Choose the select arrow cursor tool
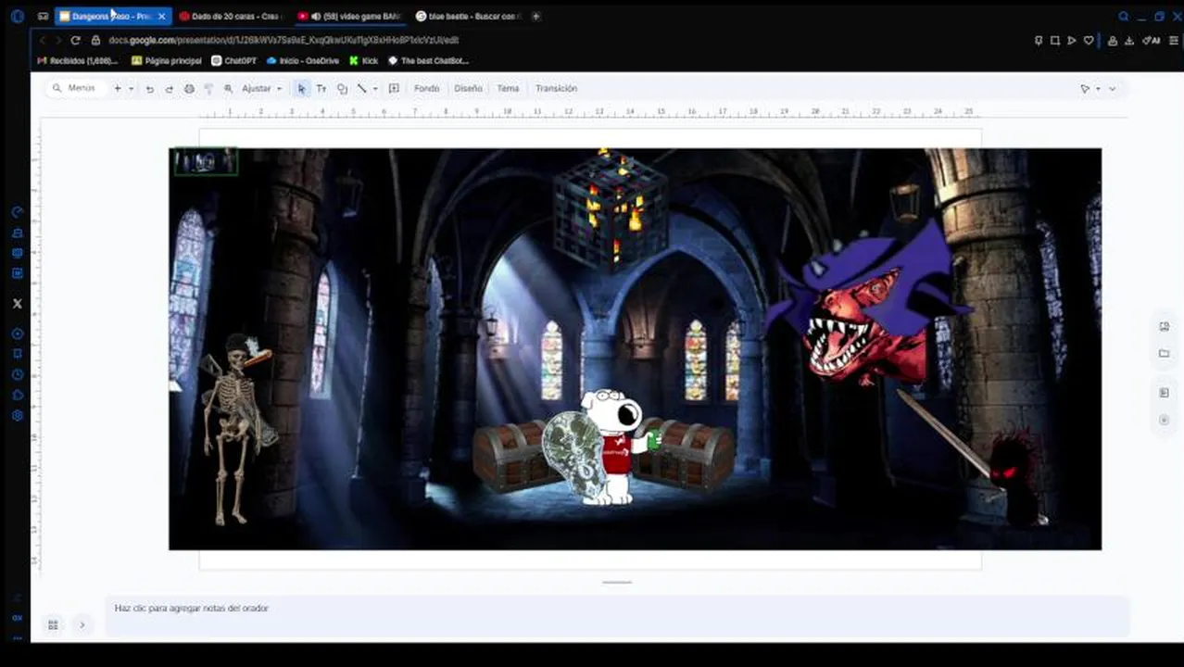This screenshot has height=667, width=1184. click(x=301, y=89)
